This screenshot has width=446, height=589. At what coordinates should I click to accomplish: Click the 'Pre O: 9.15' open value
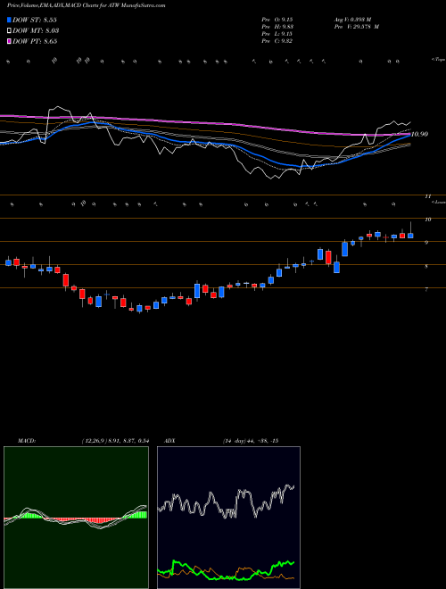pos(277,20)
